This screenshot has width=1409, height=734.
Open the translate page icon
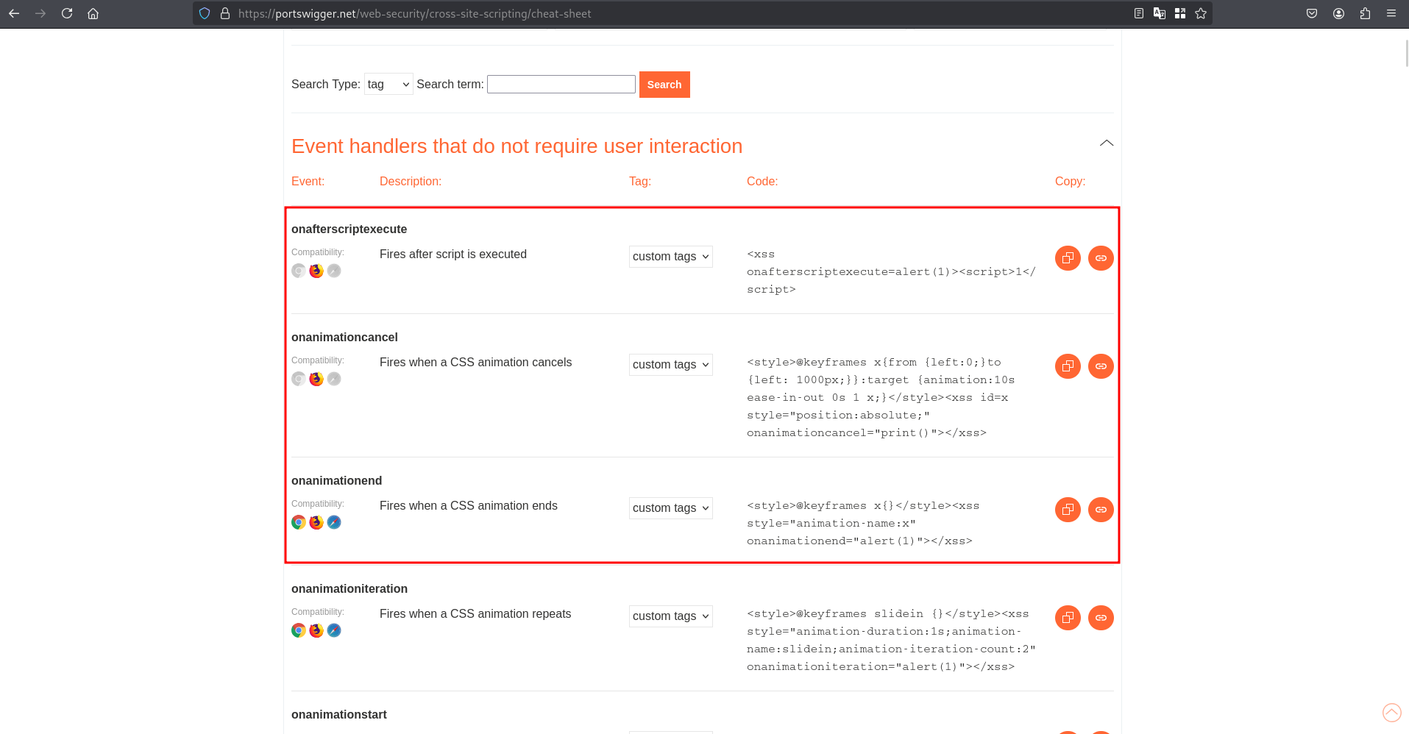(x=1160, y=13)
